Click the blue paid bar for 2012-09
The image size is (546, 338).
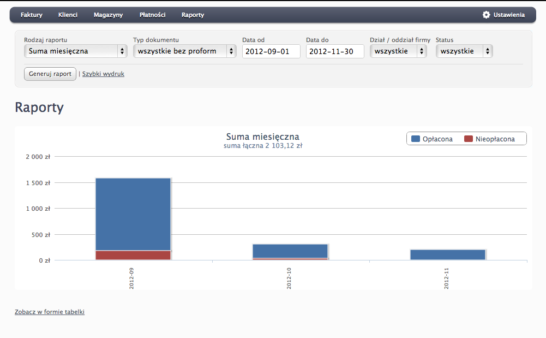(x=133, y=214)
